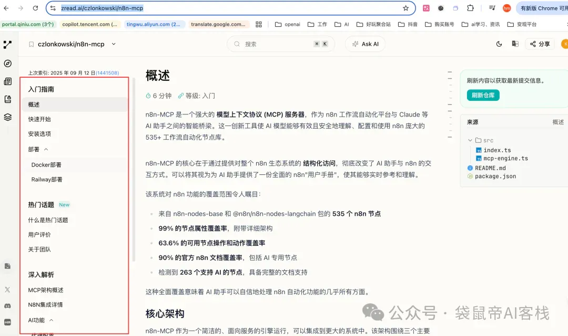Open the X (Twitter) link icon
Viewport: 568px width, 336px height.
point(7,289)
